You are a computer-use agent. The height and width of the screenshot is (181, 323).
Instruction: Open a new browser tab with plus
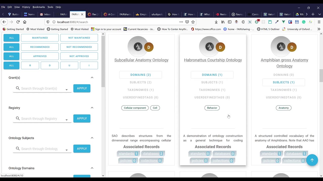[x=313, y=14]
